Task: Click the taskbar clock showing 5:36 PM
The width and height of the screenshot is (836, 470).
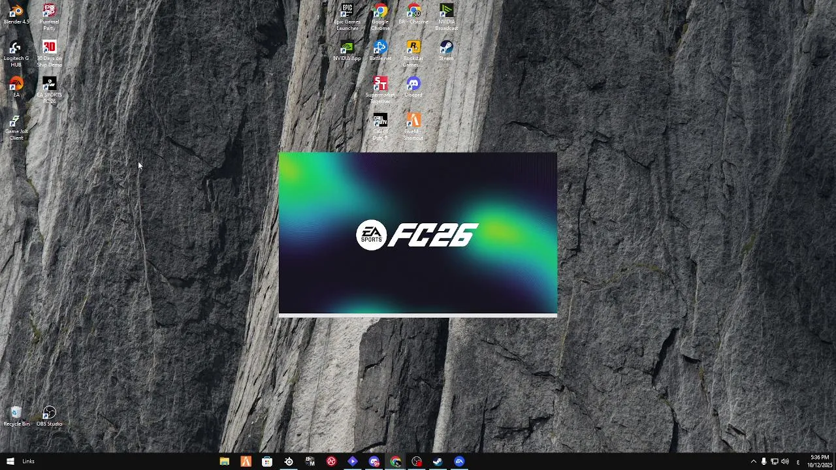Action: pos(819,462)
